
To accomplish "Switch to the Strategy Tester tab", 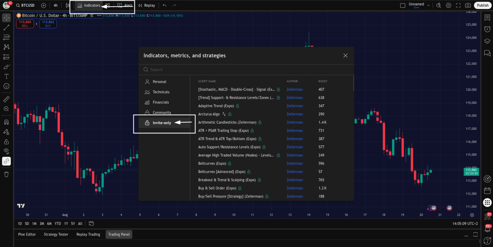I will (x=56, y=234).
